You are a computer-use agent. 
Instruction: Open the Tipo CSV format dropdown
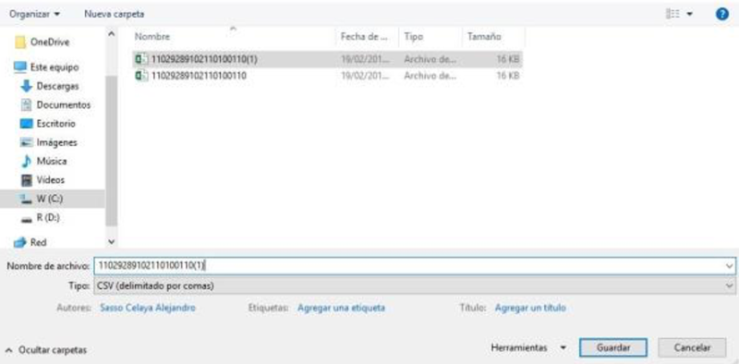(415, 285)
